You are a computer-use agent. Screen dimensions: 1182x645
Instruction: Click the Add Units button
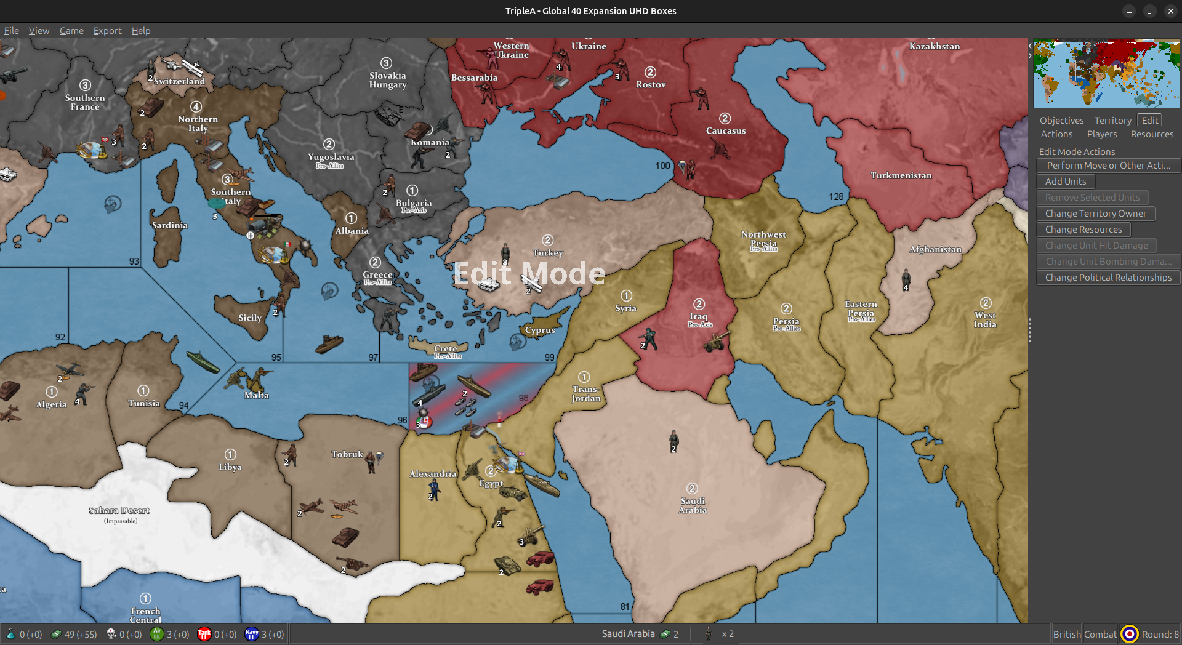pos(1066,182)
